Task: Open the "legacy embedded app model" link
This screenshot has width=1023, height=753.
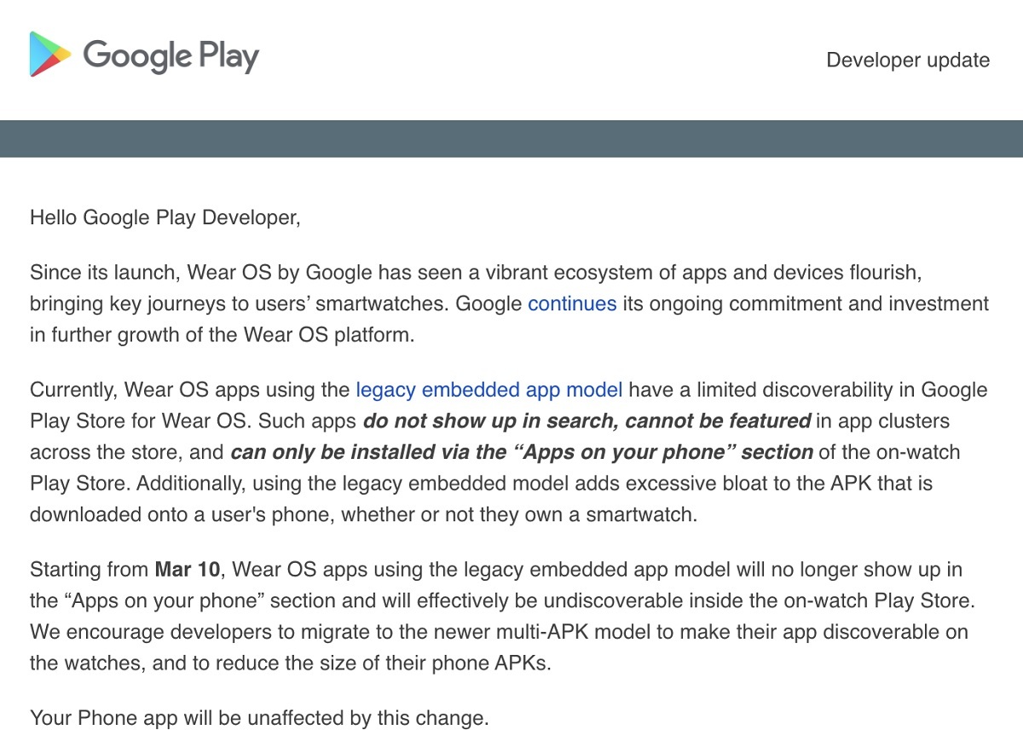Action: pyautogui.click(x=488, y=390)
